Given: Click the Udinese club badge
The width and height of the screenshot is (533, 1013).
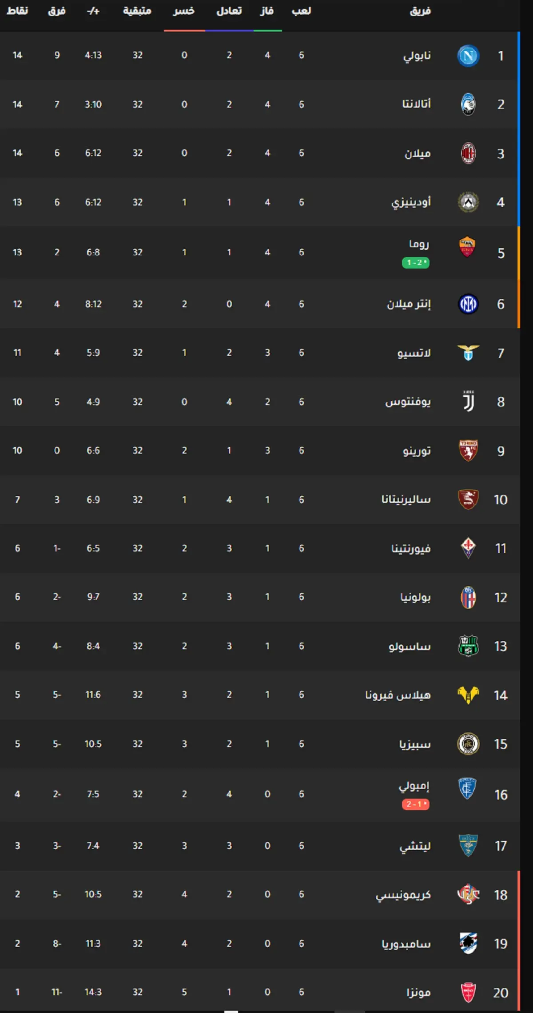Looking at the screenshot, I should point(468,202).
